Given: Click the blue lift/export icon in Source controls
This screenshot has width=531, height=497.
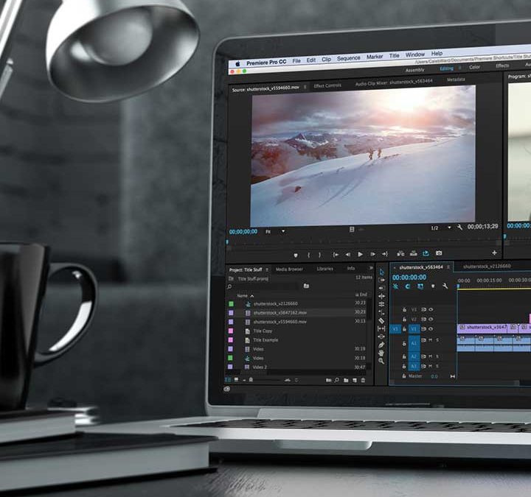Looking at the screenshot, I should (426, 253).
